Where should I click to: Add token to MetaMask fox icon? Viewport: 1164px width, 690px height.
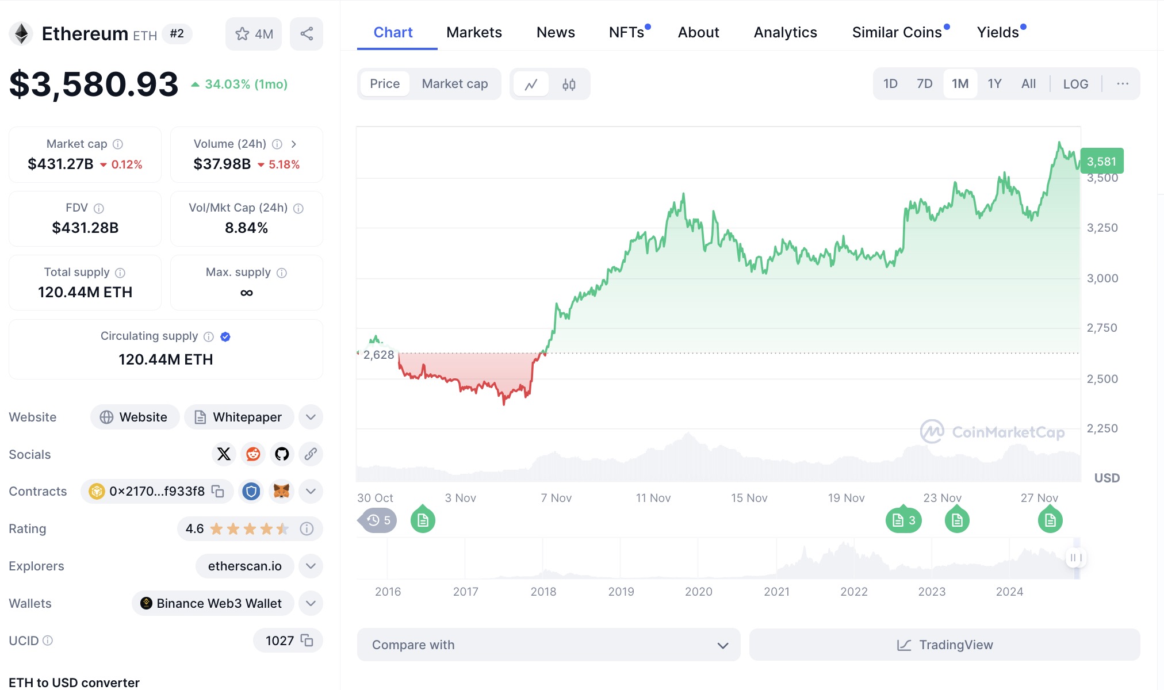[281, 491]
